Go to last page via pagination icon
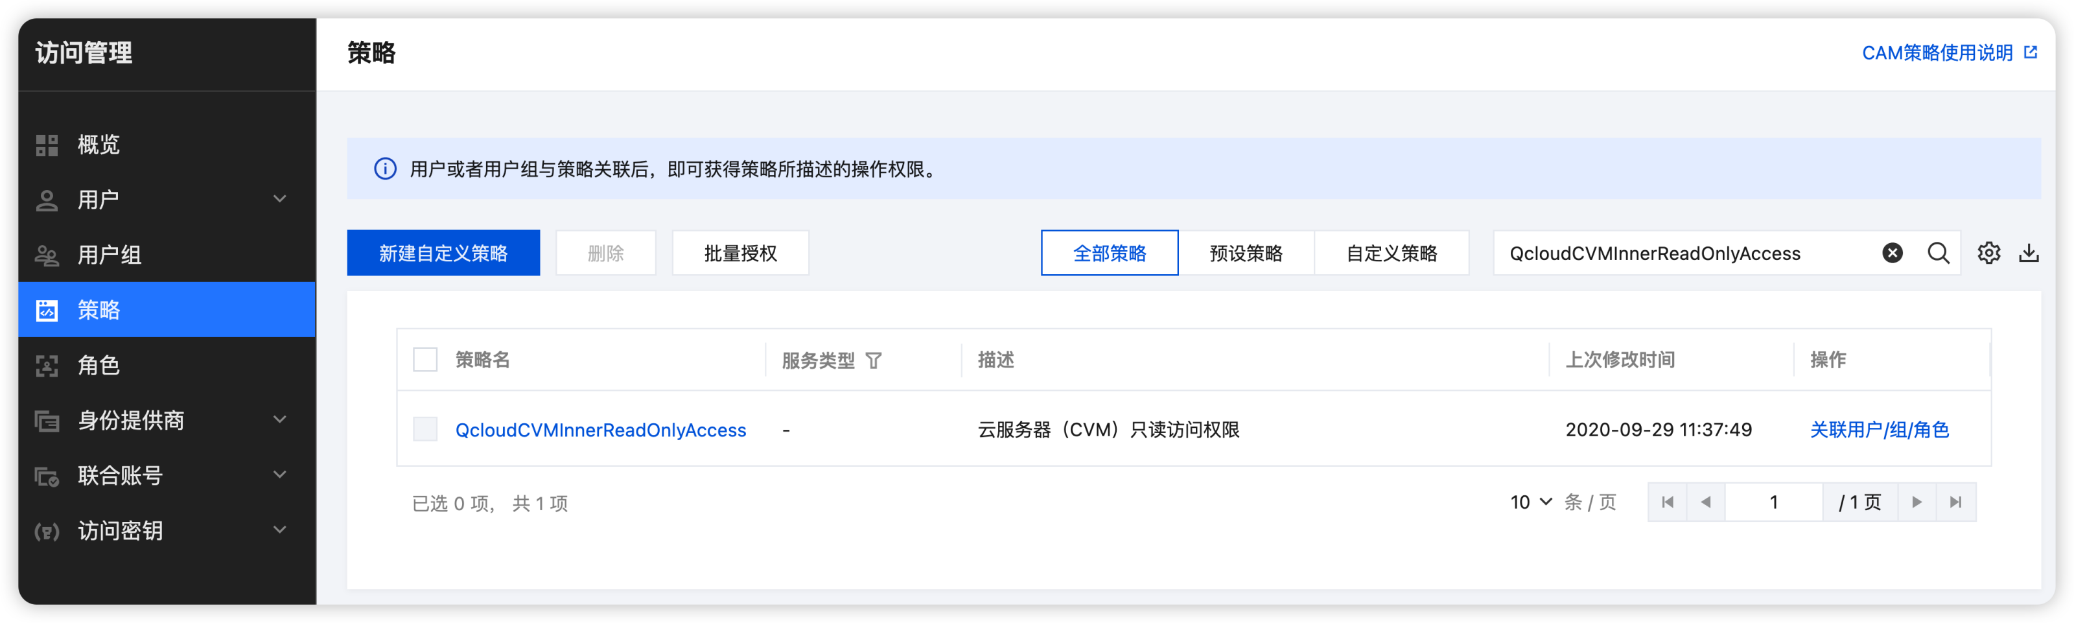2074x623 pixels. point(1955,502)
